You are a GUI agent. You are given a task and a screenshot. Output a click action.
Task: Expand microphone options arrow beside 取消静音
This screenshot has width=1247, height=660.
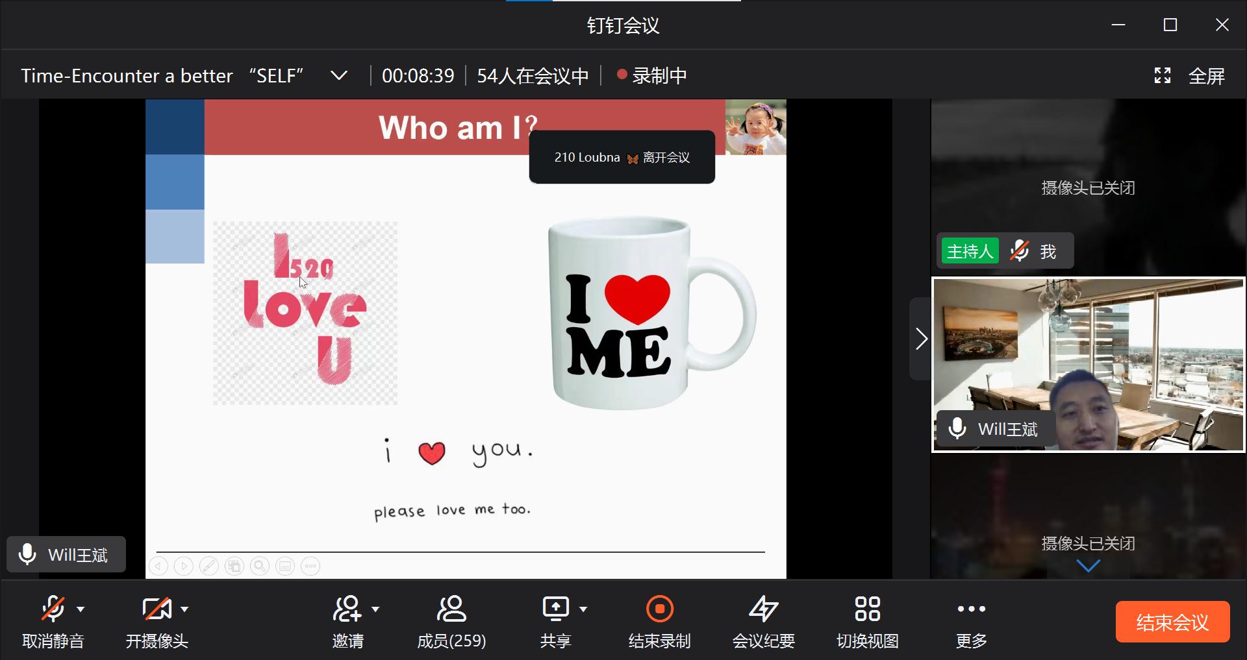81,609
